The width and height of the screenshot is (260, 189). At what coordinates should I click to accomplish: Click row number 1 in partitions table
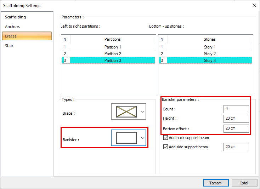point(65,47)
